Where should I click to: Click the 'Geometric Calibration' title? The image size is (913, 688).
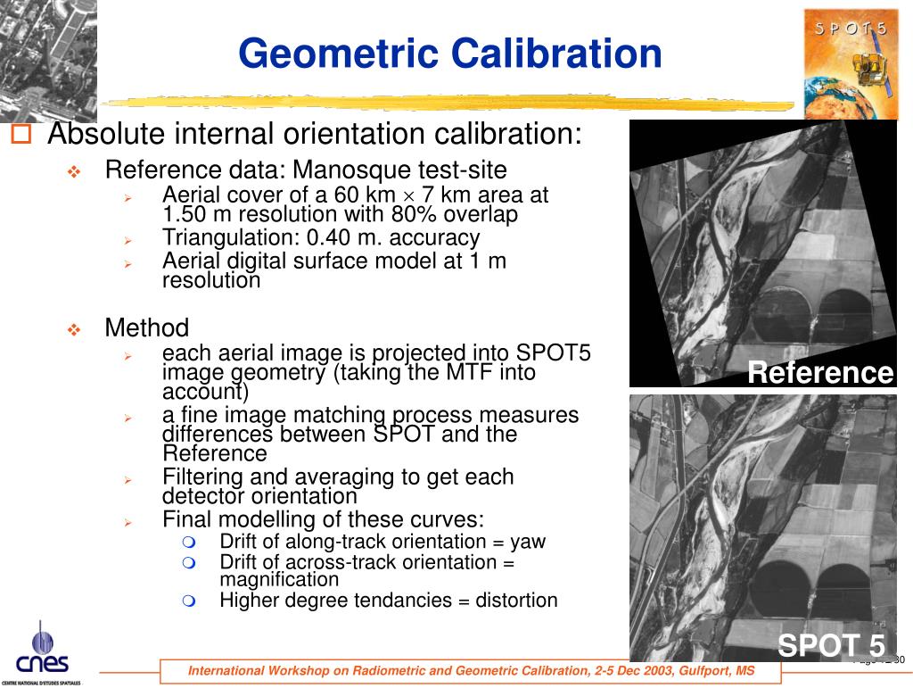pos(450,53)
